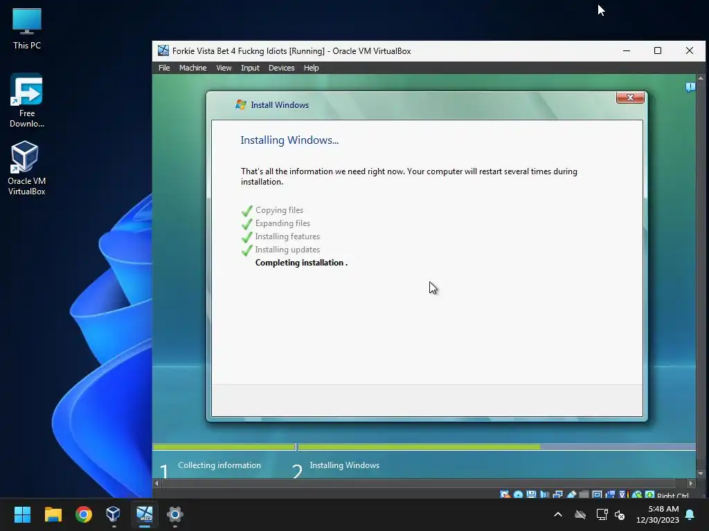Click the optical disk status icon
709x531 pixels.
[x=518, y=494]
